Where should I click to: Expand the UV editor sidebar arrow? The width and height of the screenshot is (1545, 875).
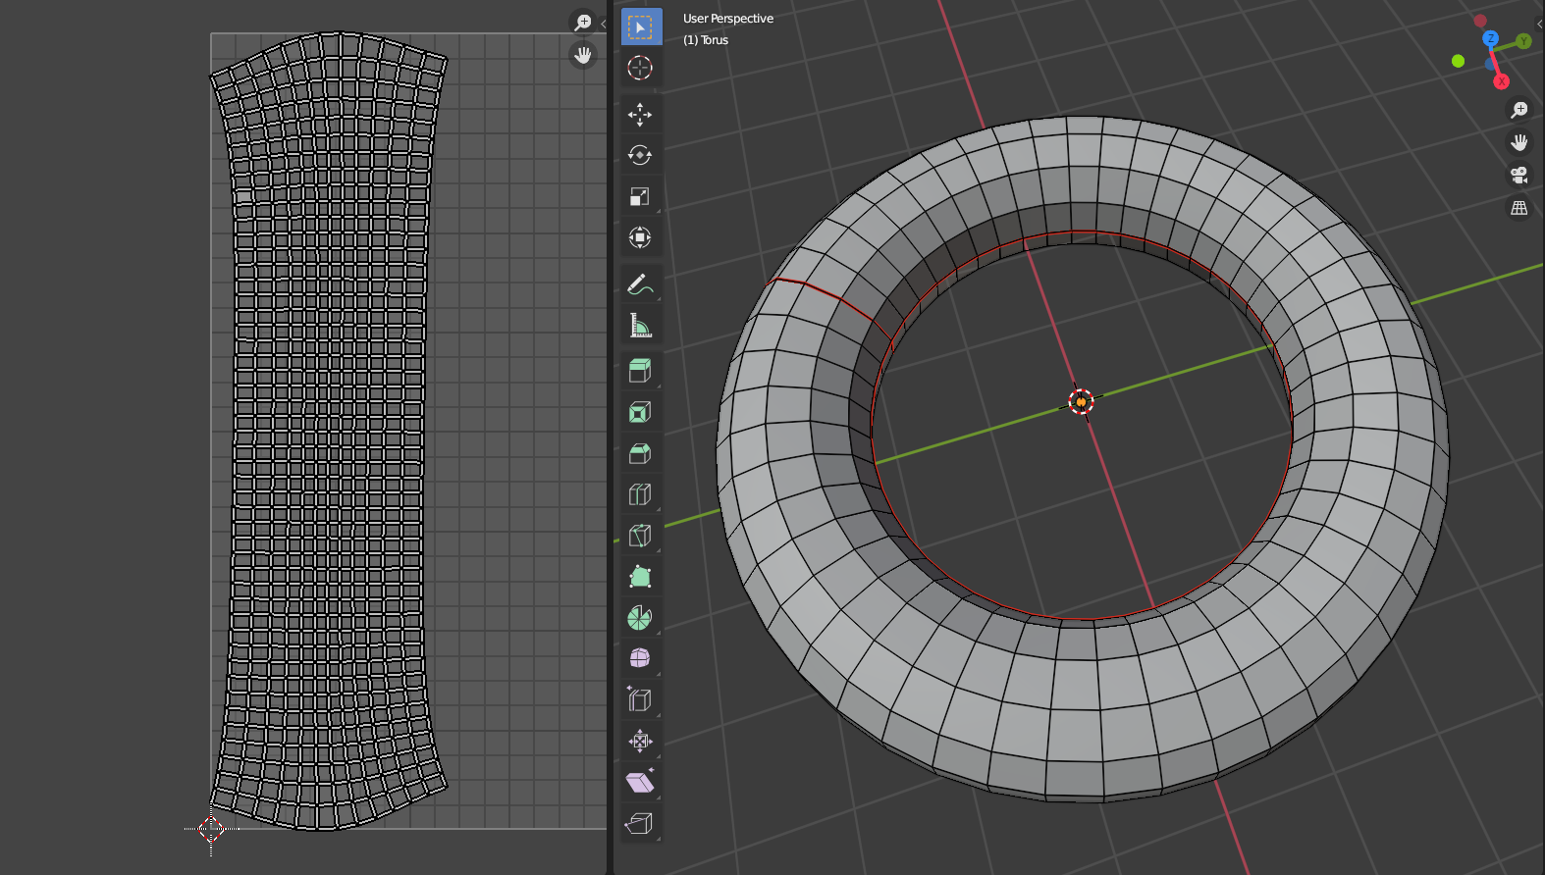tap(604, 24)
